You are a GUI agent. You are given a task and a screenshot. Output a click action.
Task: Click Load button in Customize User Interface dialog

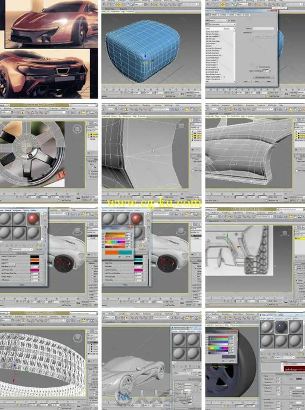[x=246, y=82]
